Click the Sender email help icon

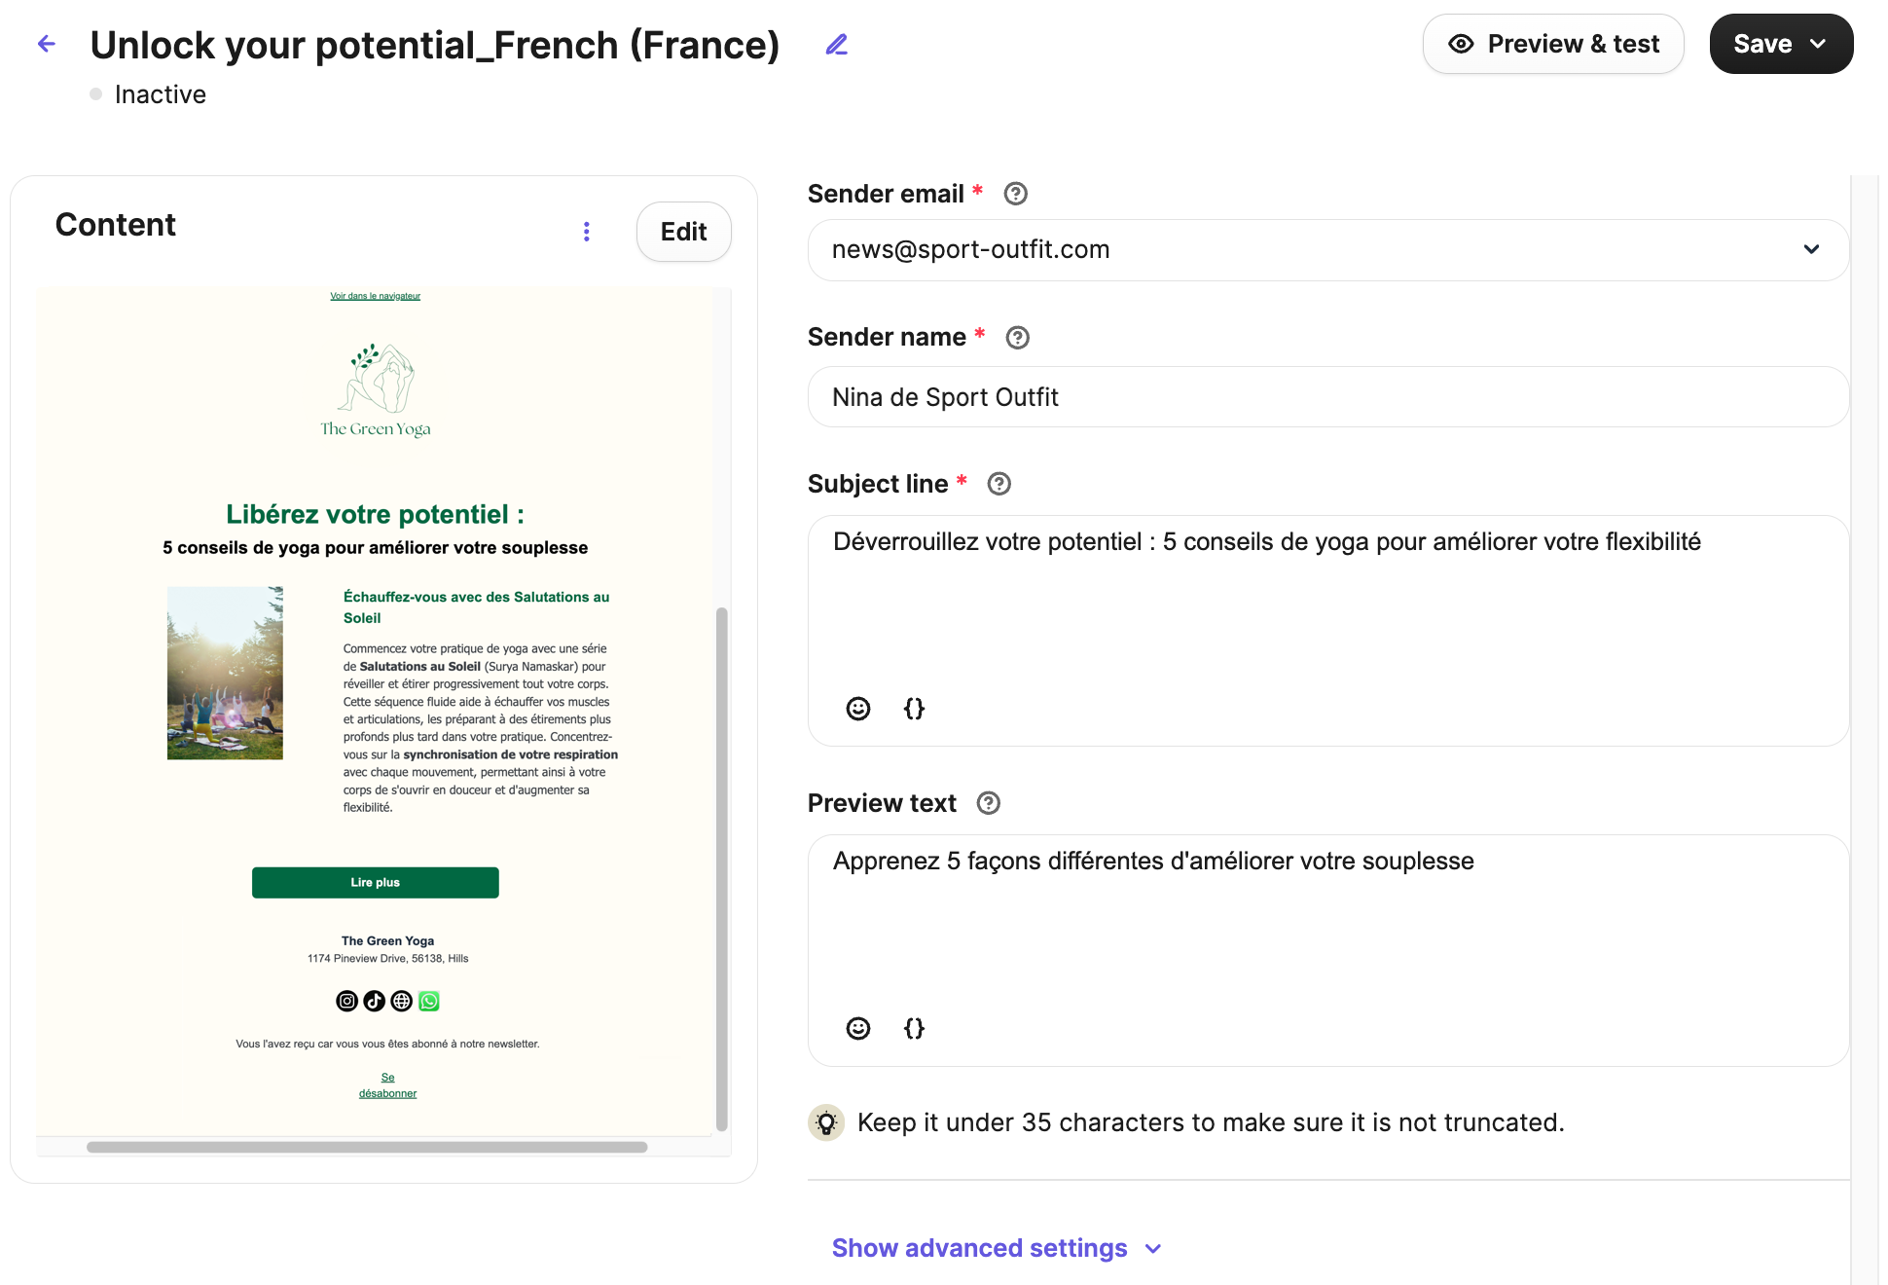pyautogui.click(x=1015, y=194)
